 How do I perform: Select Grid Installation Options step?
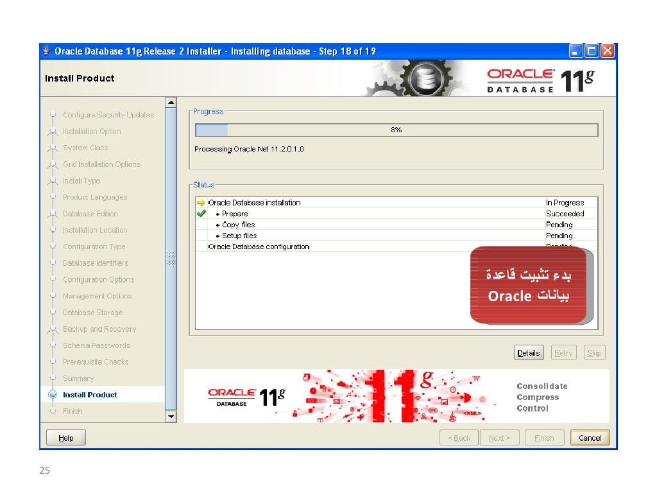click(102, 164)
